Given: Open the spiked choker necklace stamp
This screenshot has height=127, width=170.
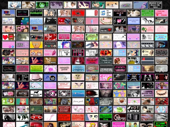Looking at the screenshot, I should 161,93.
